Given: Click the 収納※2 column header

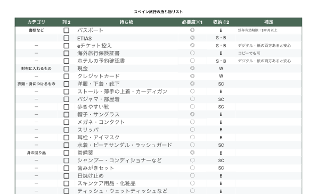Looking at the screenshot, I should click(x=221, y=22).
